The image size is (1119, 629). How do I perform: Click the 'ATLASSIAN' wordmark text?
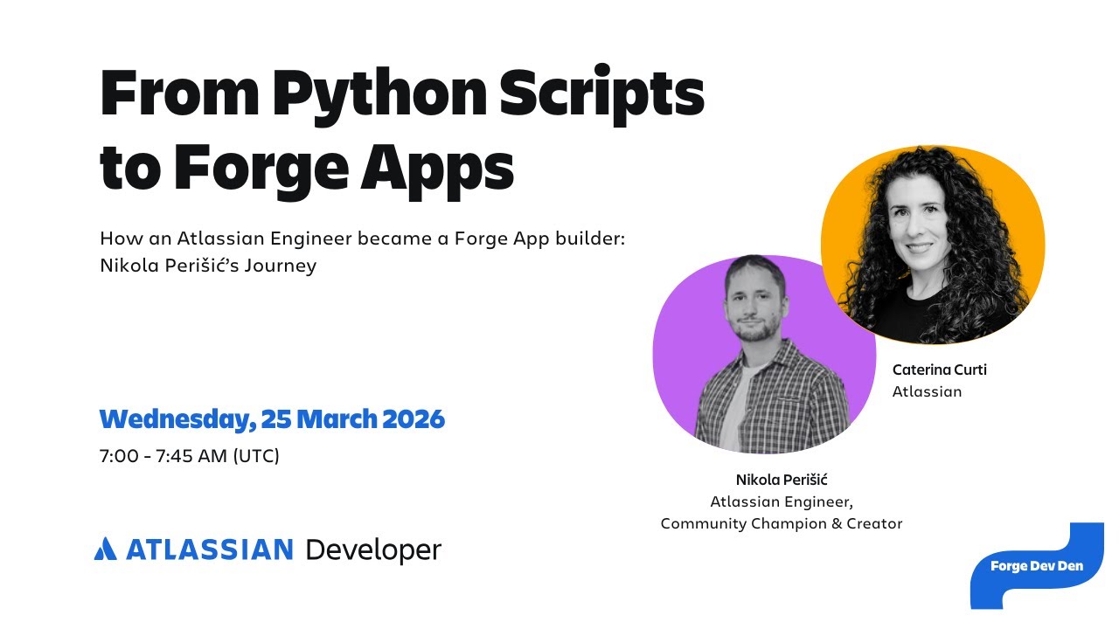[210, 549]
